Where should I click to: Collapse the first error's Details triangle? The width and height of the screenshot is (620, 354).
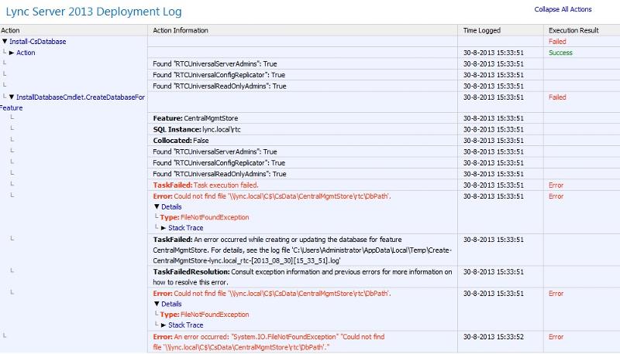tap(157, 206)
